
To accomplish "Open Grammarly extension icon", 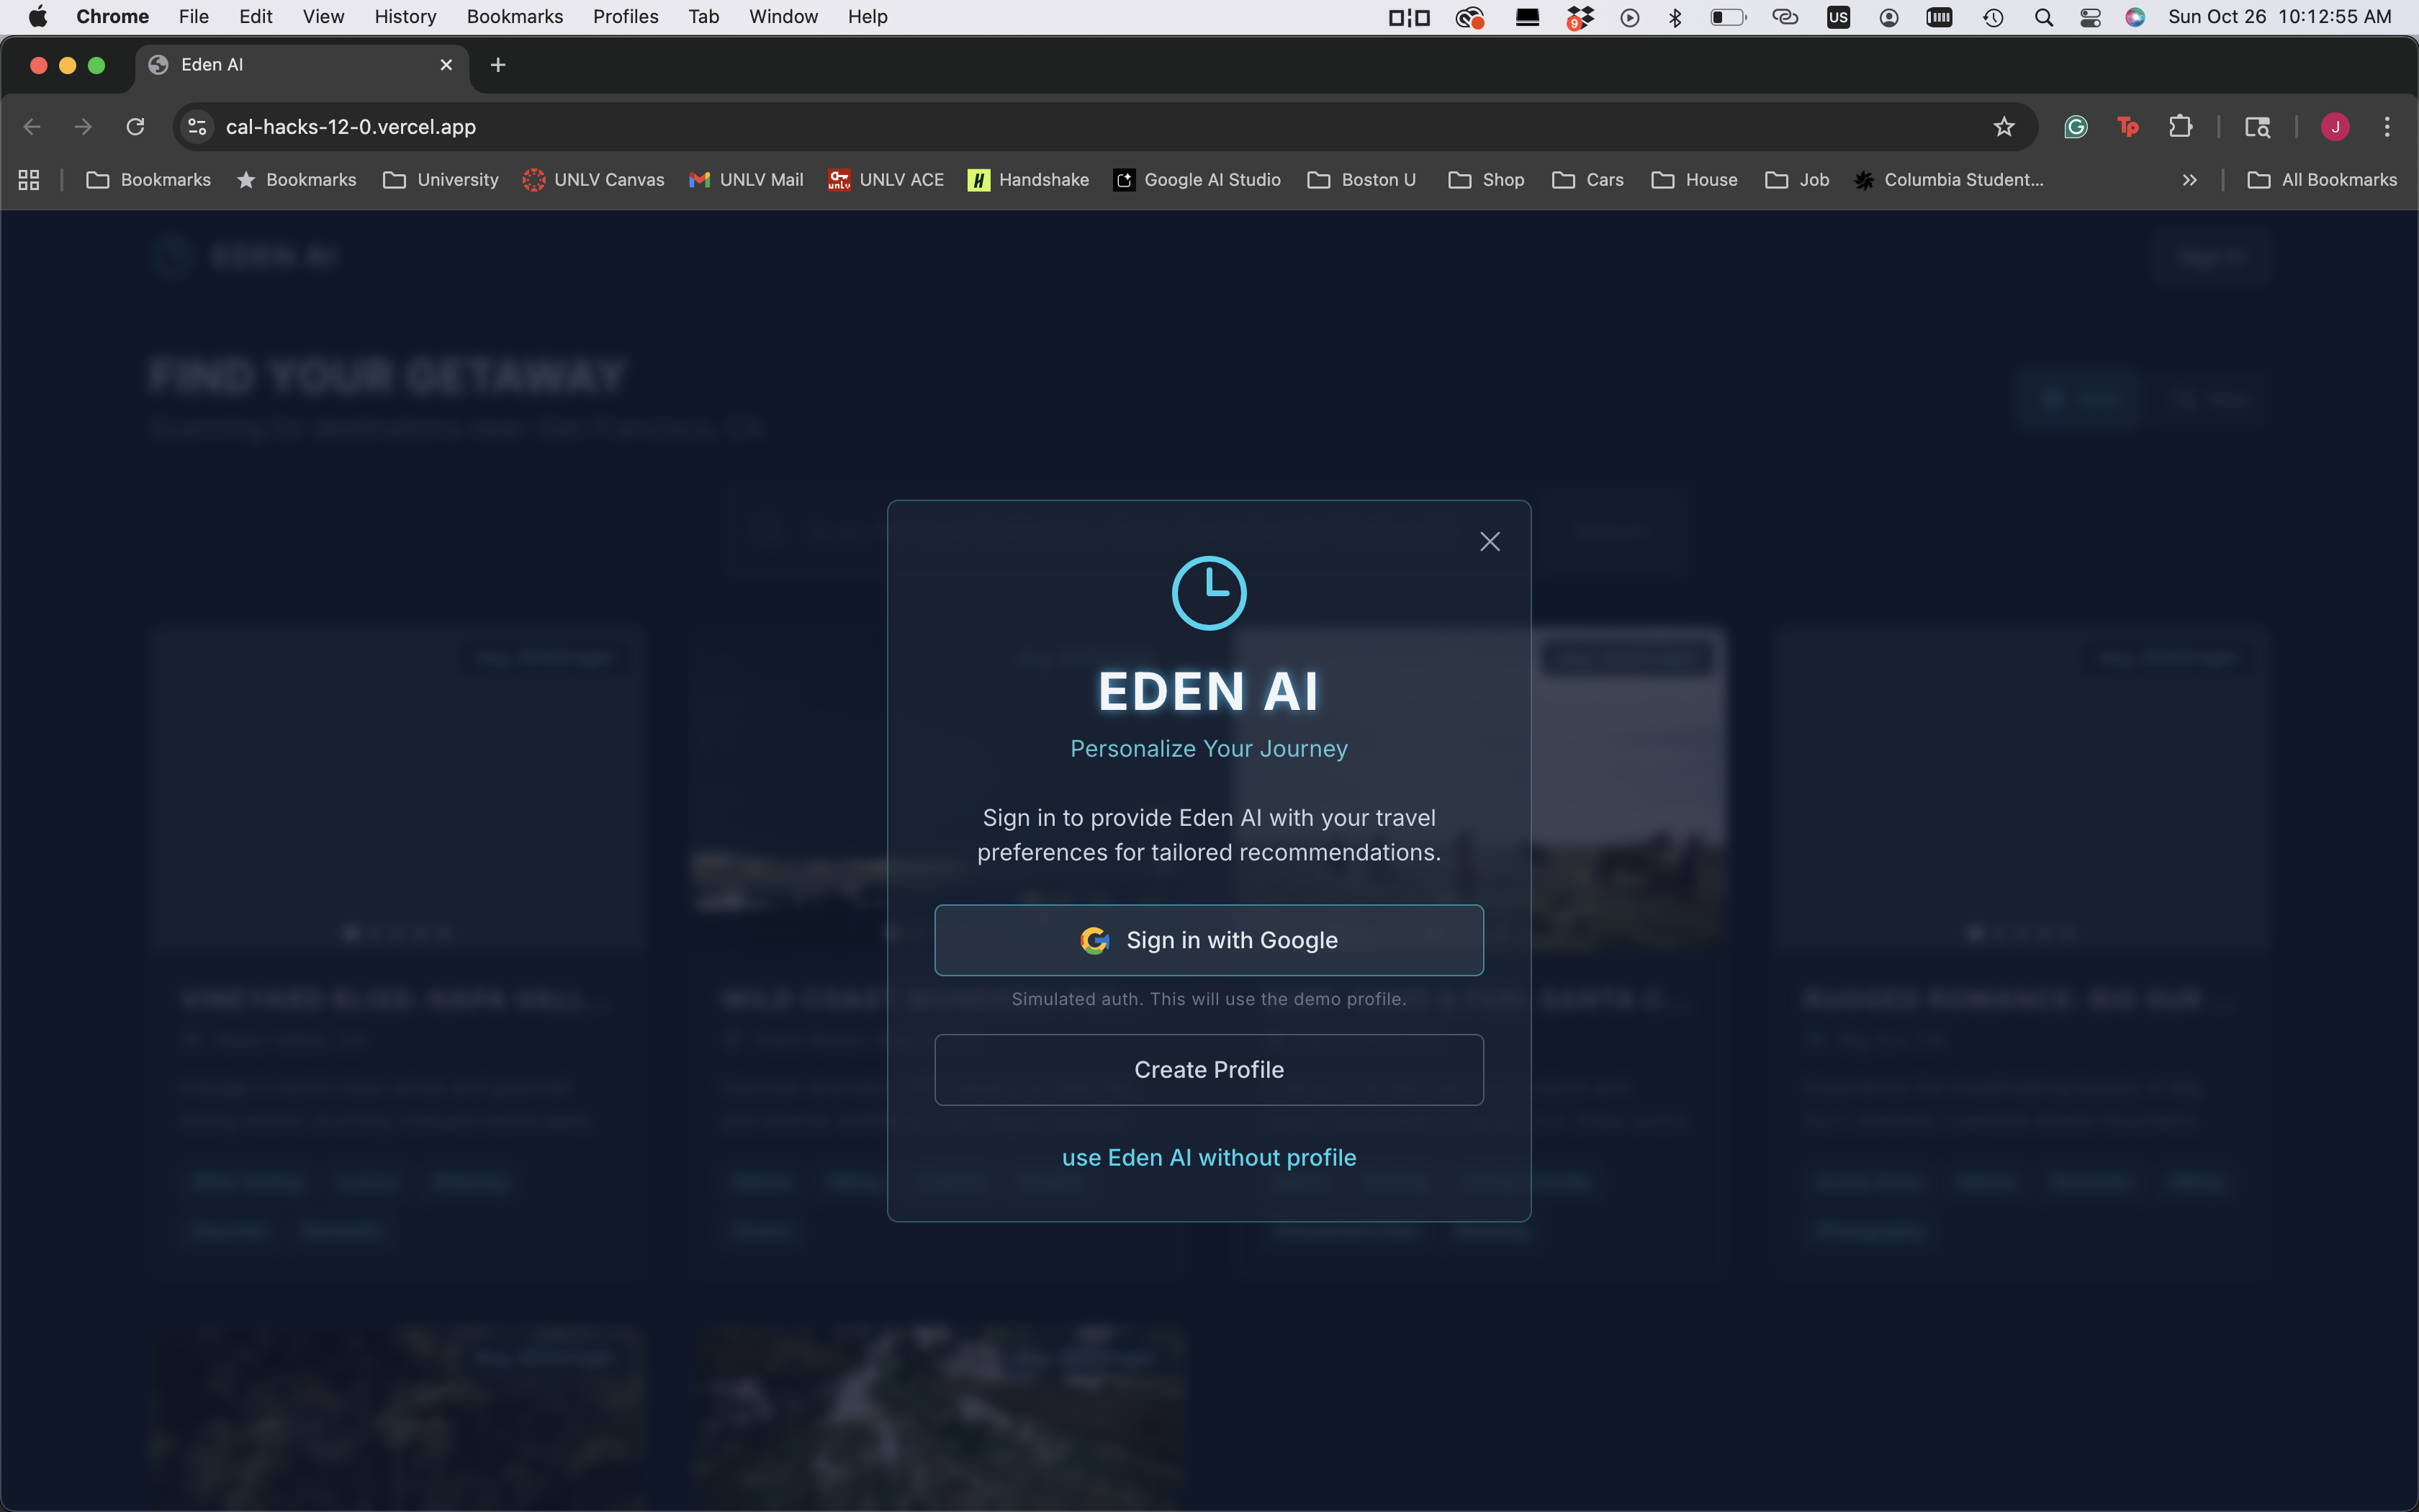I will pos(2076,127).
